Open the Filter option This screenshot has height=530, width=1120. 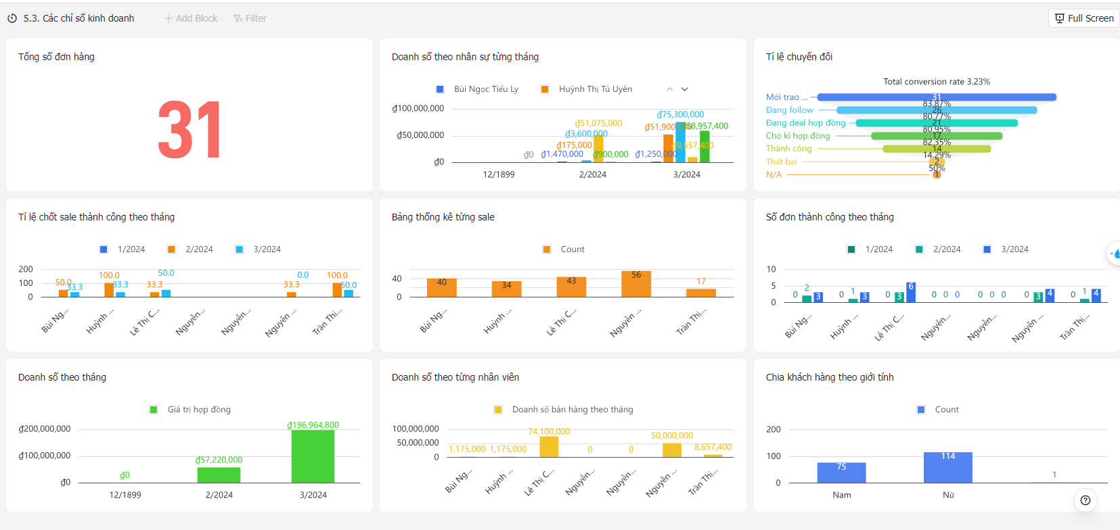[x=250, y=18]
